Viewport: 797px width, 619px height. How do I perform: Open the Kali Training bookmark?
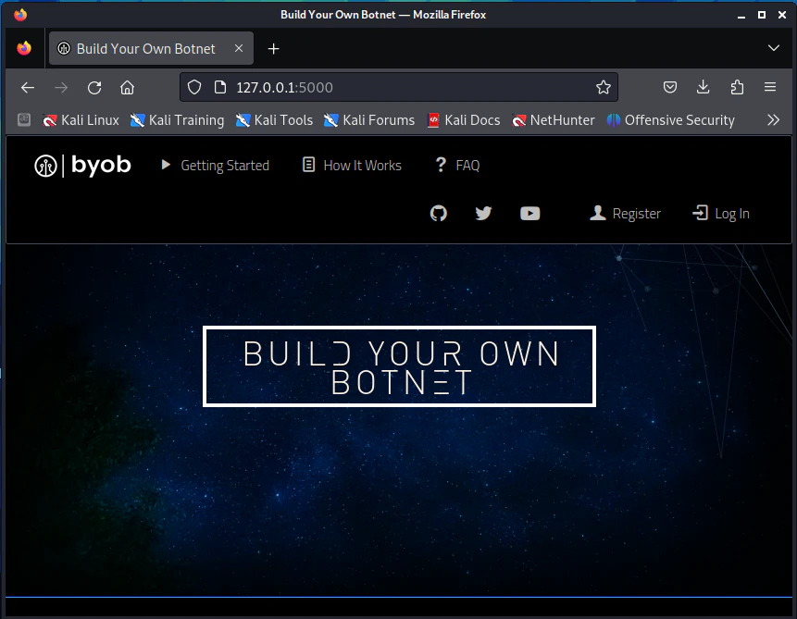pyautogui.click(x=178, y=120)
